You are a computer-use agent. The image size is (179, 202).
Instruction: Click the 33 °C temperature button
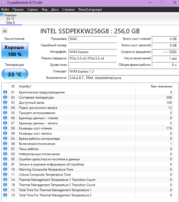tap(15, 74)
